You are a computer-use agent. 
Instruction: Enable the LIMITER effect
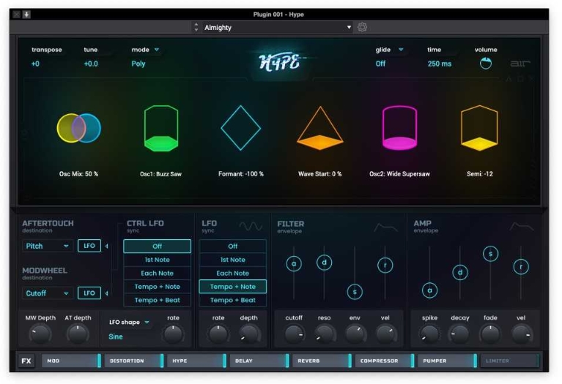510,361
